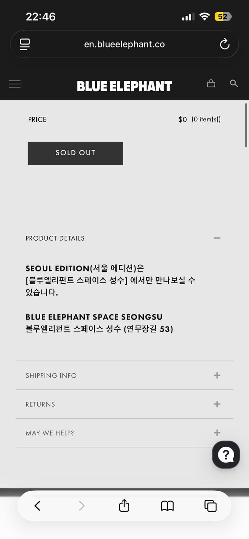Expand the Shipping Info section

tap(217, 376)
